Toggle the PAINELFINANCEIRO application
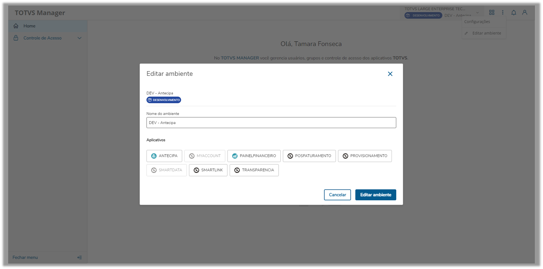 click(x=254, y=156)
